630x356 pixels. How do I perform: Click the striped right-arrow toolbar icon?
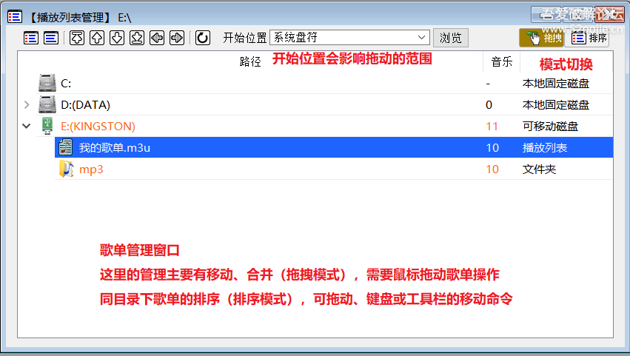177,38
